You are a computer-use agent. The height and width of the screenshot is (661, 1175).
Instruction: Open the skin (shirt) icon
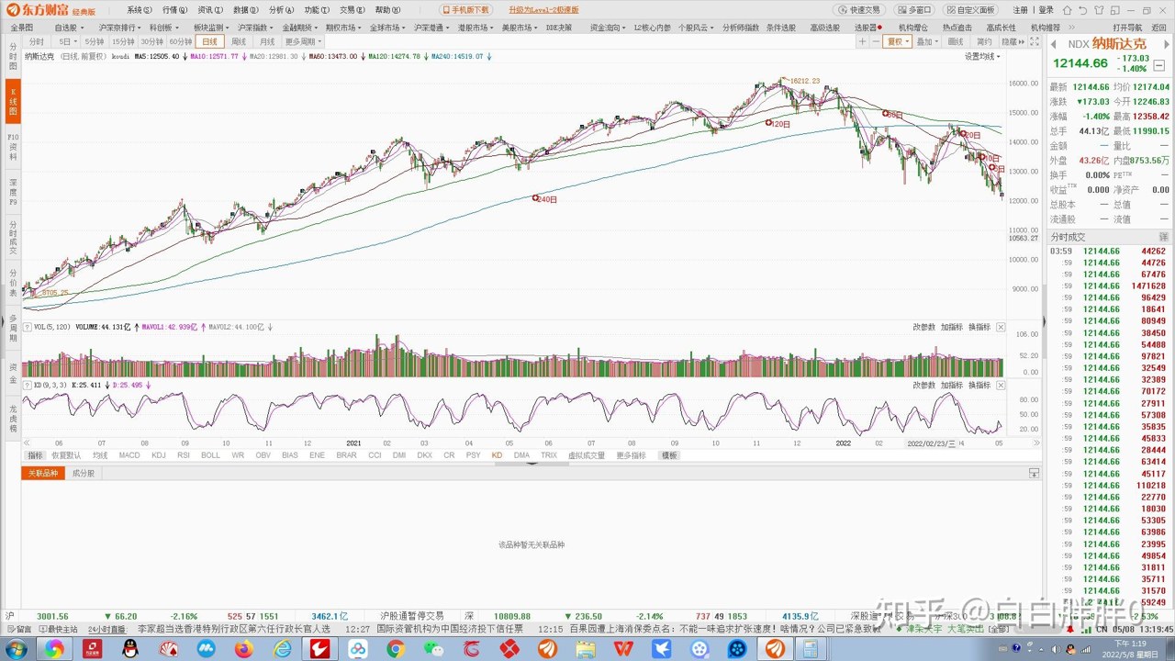[1099, 10]
